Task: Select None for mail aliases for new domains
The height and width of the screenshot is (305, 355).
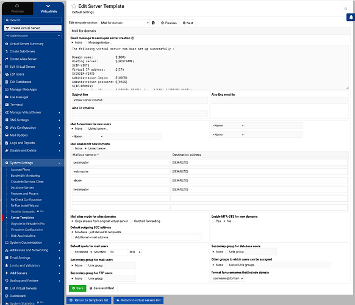Action: pyautogui.click(x=73, y=149)
